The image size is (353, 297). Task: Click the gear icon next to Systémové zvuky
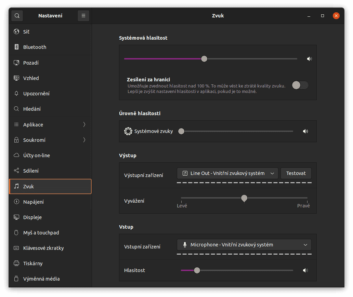(128, 131)
